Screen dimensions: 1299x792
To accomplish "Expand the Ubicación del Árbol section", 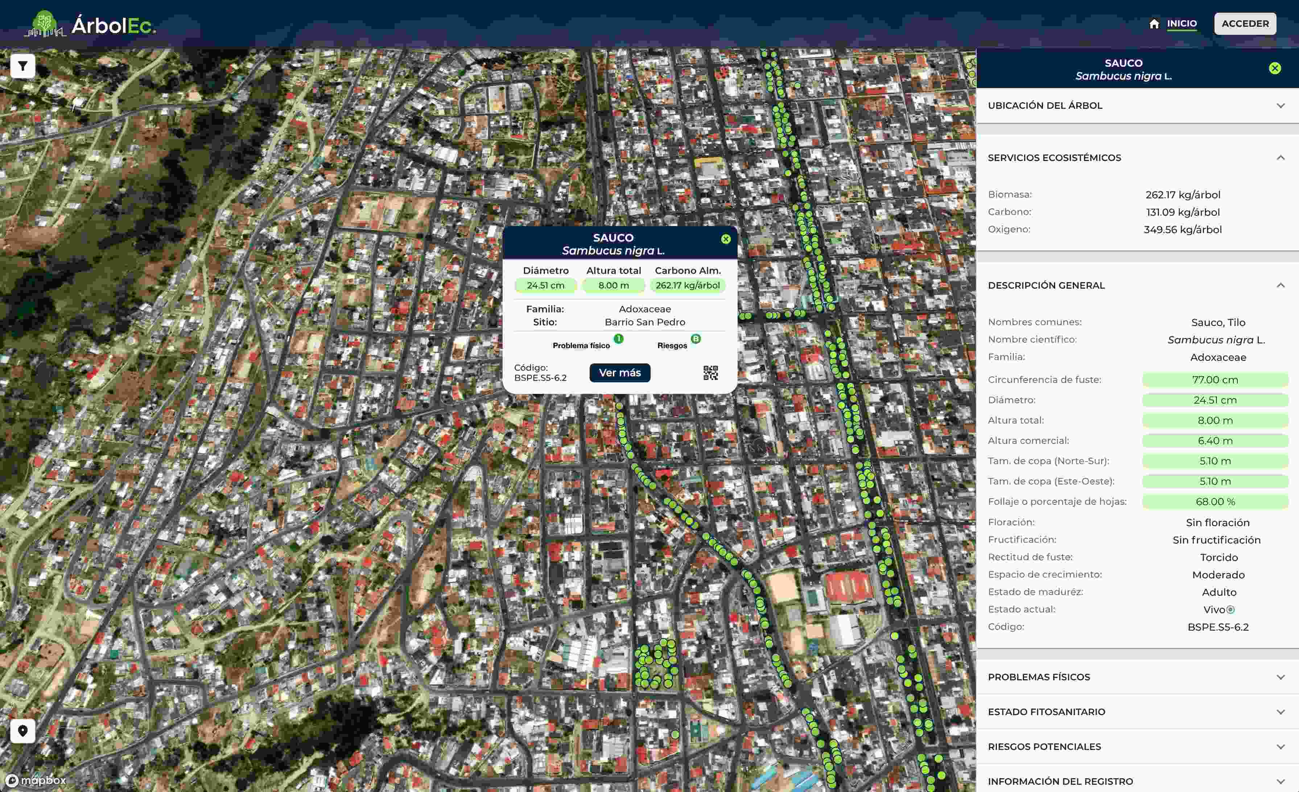I will click(1280, 106).
